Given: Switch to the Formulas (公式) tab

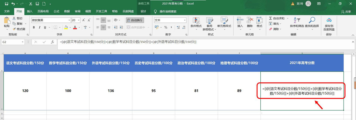Looking at the screenshot, I should 56,11.
